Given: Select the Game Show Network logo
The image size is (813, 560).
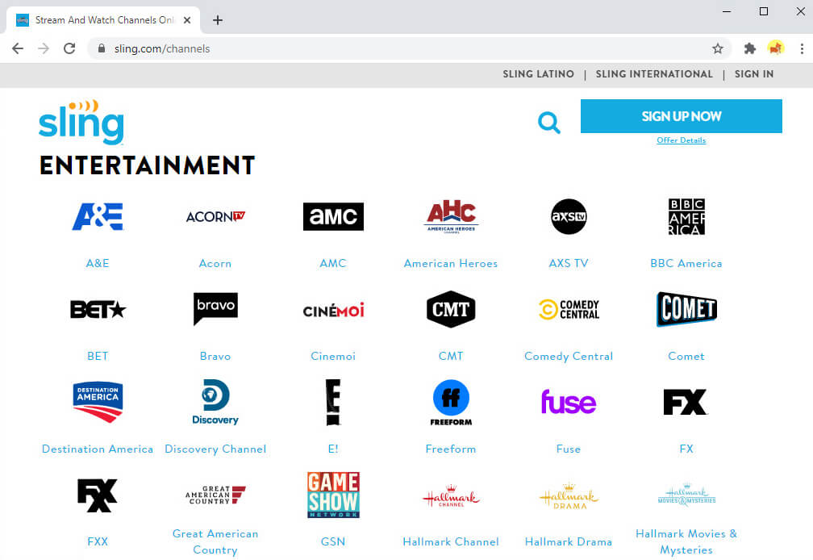Looking at the screenshot, I should [x=333, y=495].
